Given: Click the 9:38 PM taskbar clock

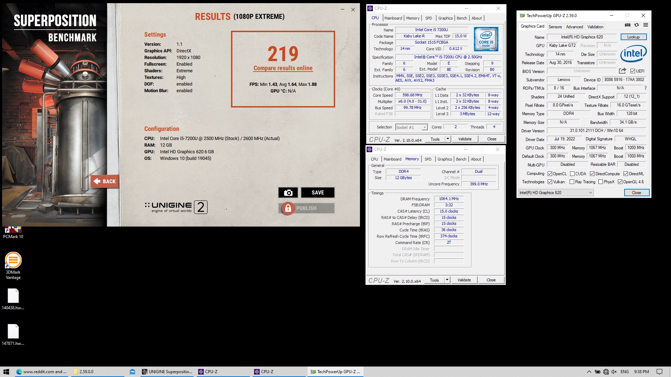Looking at the screenshot, I should click(x=641, y=372).
